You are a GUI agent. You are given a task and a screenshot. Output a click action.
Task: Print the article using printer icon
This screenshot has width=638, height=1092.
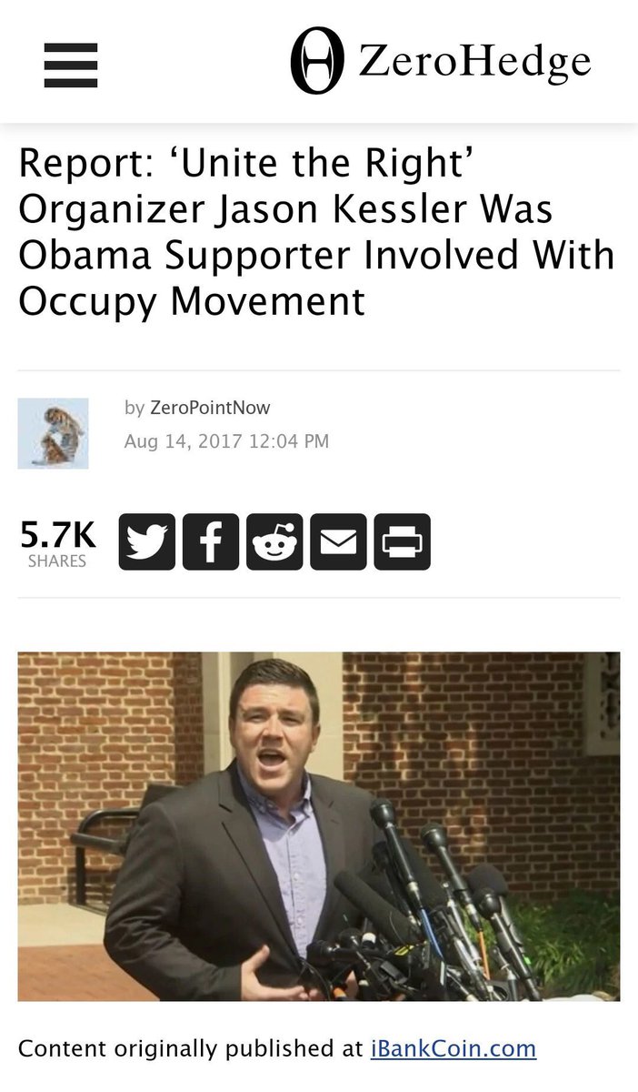coord(402,542)
